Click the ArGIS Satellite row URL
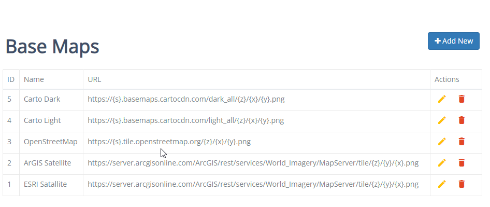 [x=253, y=163]
